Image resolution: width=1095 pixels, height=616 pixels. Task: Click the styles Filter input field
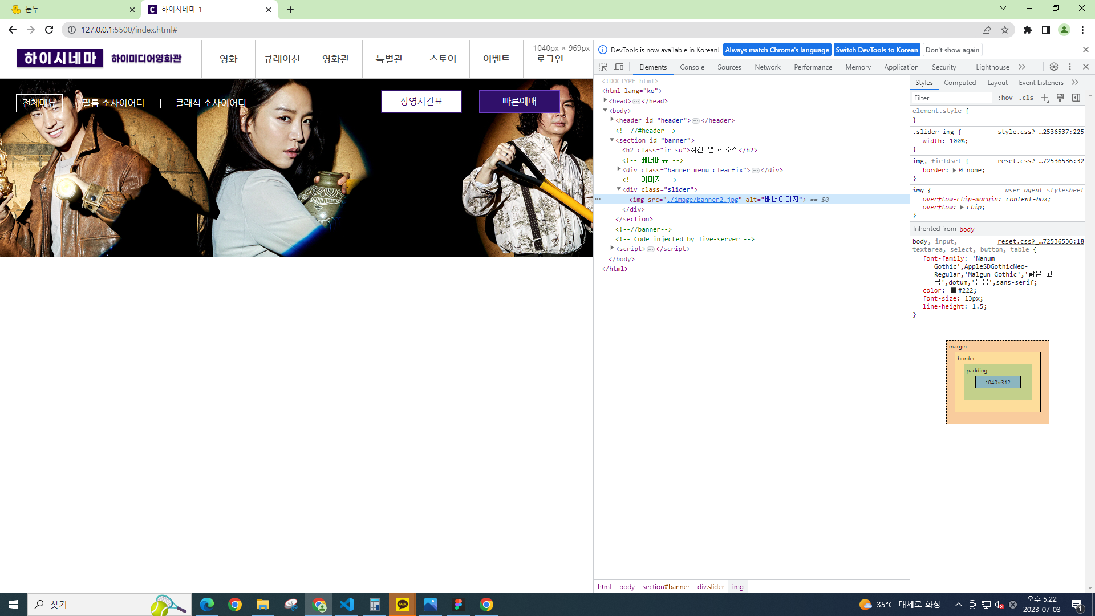pos(952,98)
